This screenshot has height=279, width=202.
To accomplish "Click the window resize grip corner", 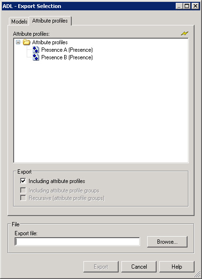I will click(x=198, y=274).
